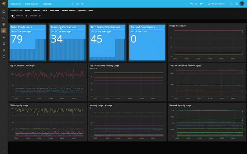Select the @host suggested tag

click(27, 10)
